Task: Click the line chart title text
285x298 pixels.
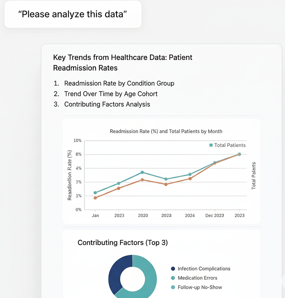Action: 166,131
